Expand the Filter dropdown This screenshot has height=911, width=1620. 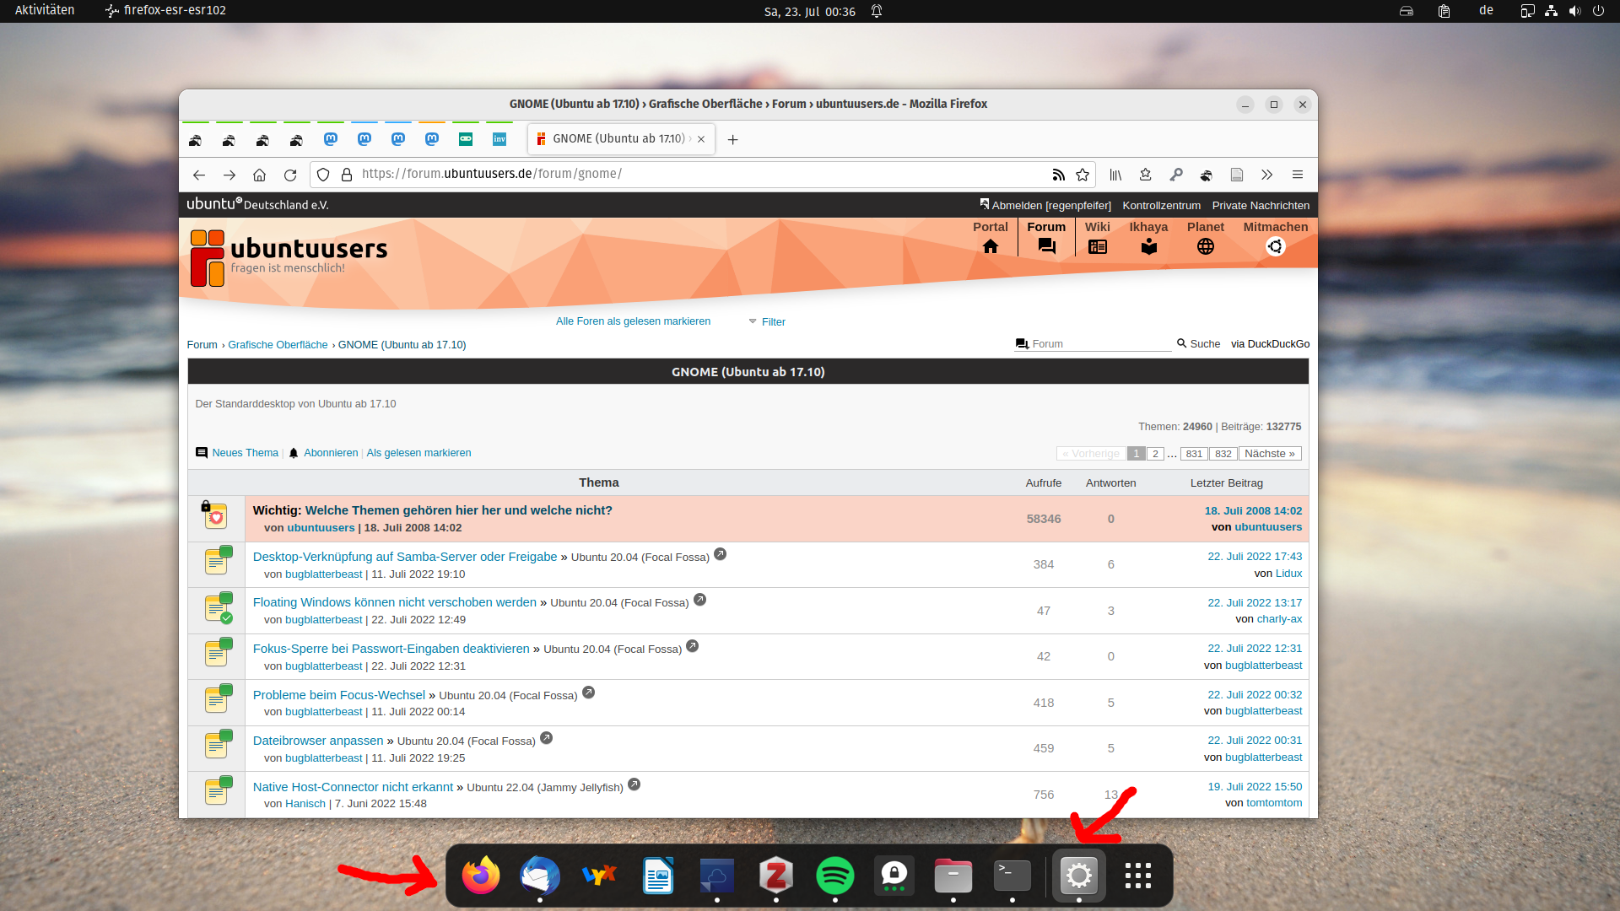click(767, 321)
